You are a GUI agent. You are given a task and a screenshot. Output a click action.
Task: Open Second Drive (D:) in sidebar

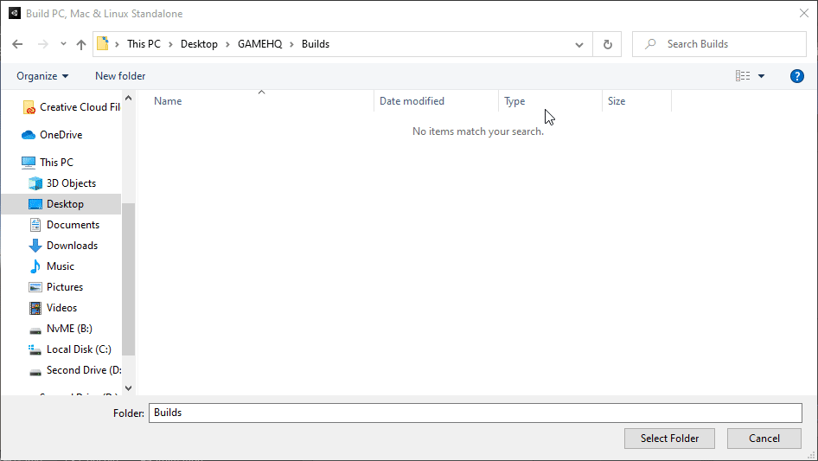(84, 370)
